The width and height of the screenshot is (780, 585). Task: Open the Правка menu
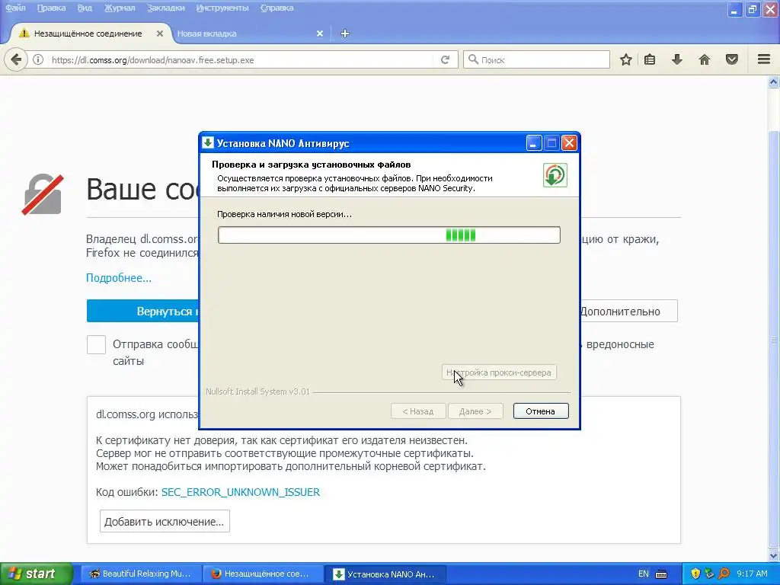(51, 8)
